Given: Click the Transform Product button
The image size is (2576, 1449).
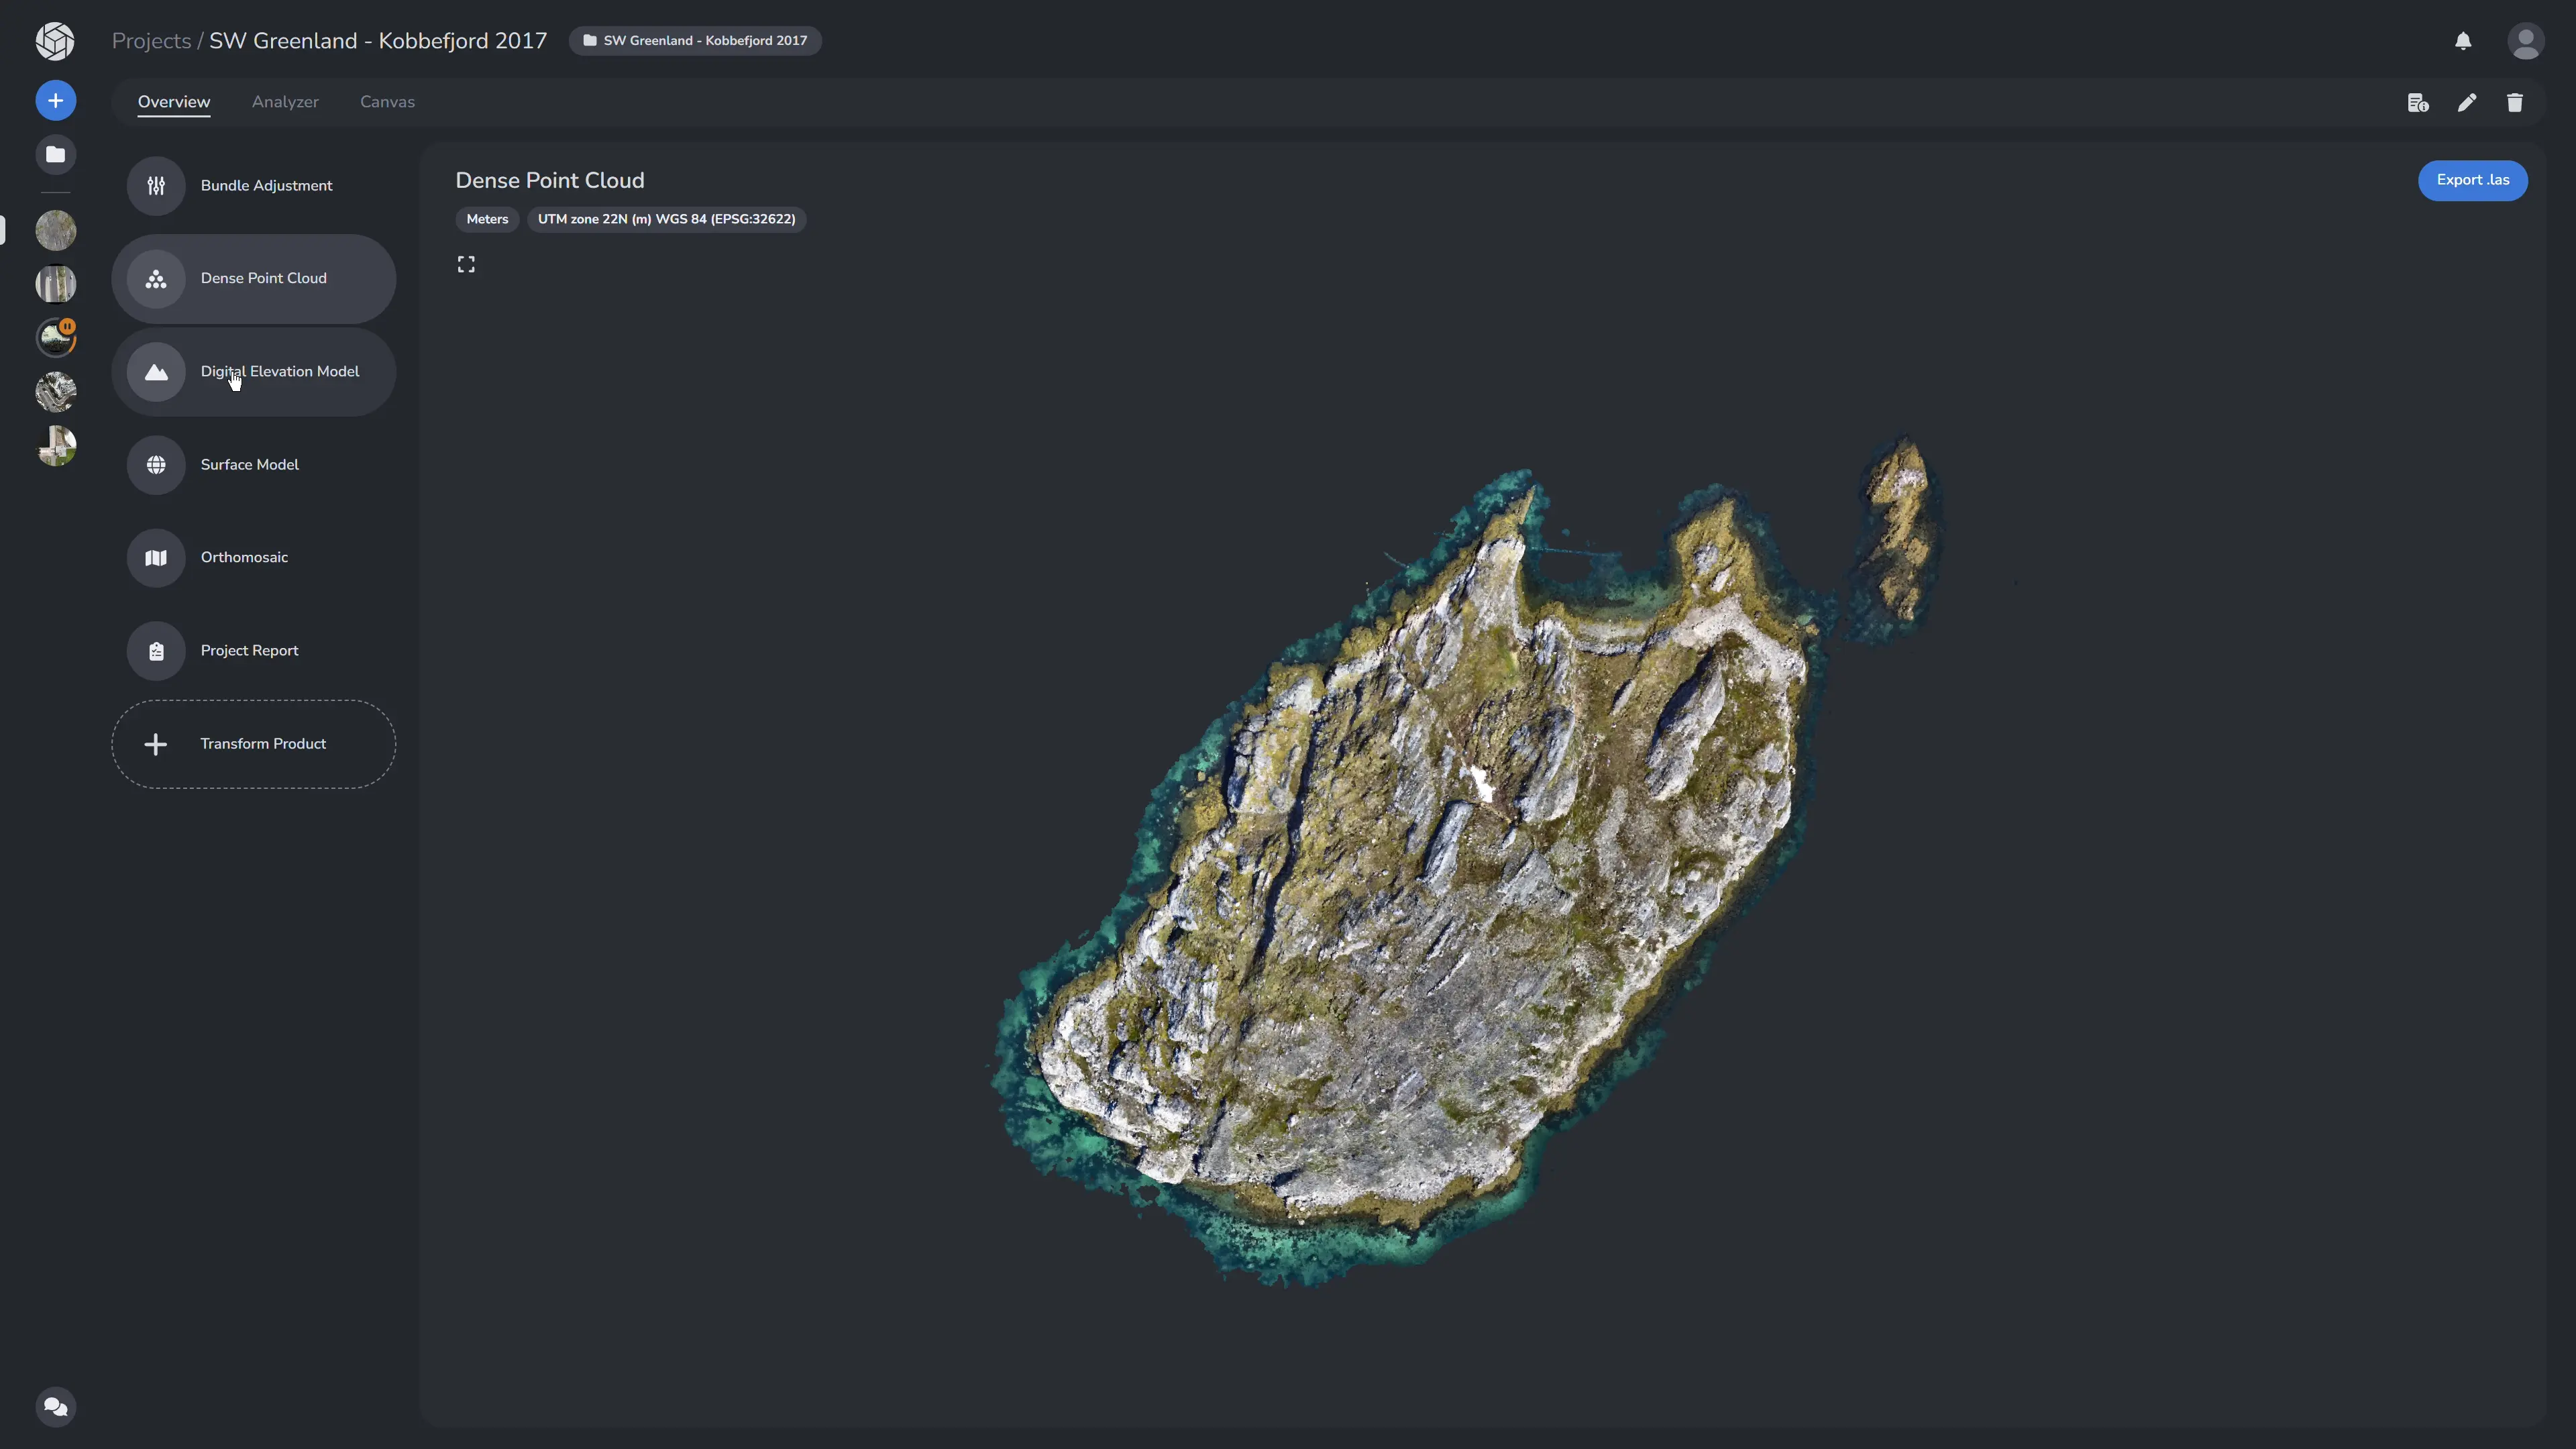Looking at the screenshot, I should tap(254, 743).
